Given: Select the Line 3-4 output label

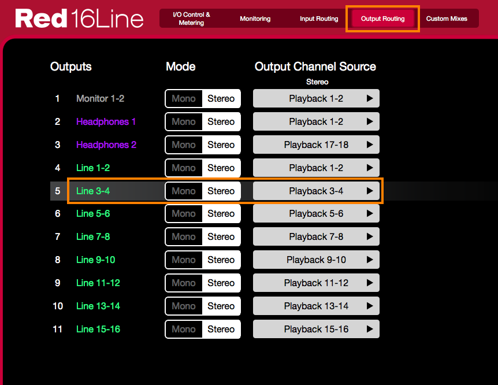Looking at the screenshot, I should 93,191.
